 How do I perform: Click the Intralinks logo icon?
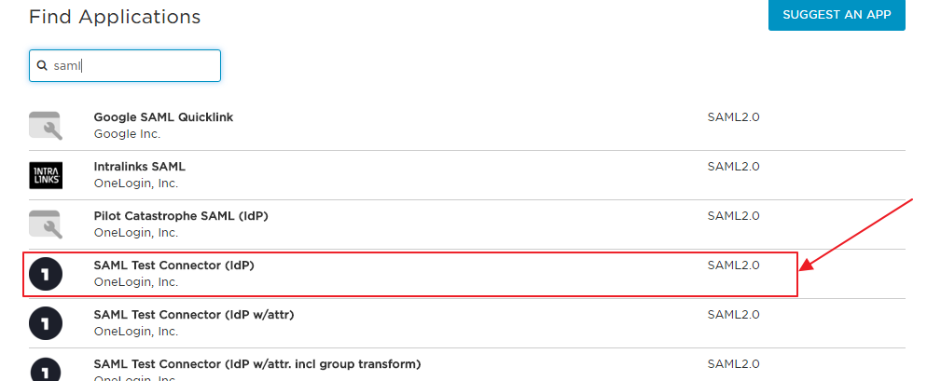[45, 175]
